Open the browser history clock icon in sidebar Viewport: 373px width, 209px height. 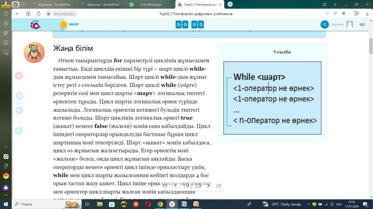[6, 14]
